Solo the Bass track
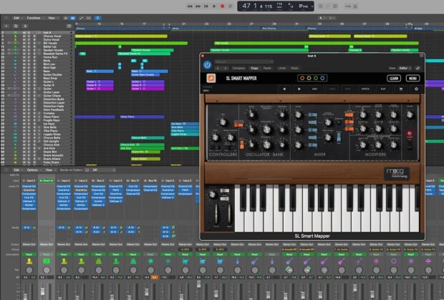 tap(29, 71)
